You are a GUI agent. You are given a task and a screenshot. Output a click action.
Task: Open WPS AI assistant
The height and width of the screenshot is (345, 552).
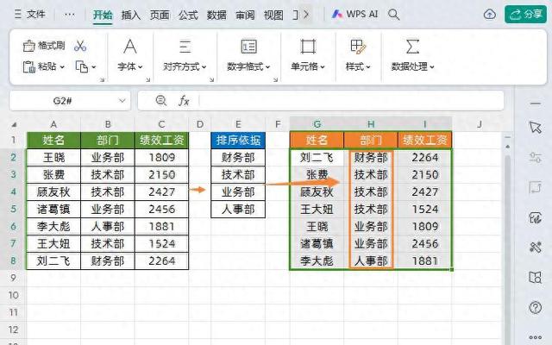click(x=354, y=15)
